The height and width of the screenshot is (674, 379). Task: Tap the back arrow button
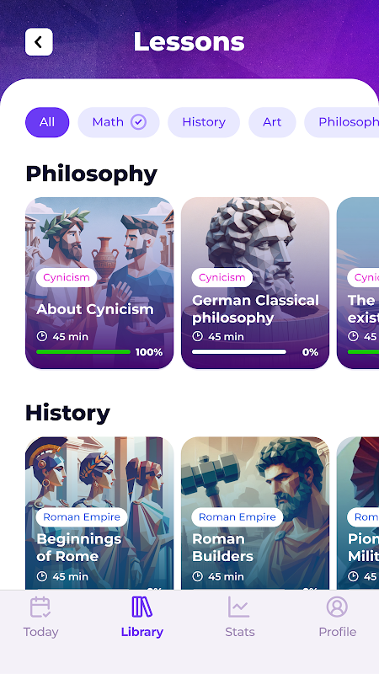tap(39, 42)
